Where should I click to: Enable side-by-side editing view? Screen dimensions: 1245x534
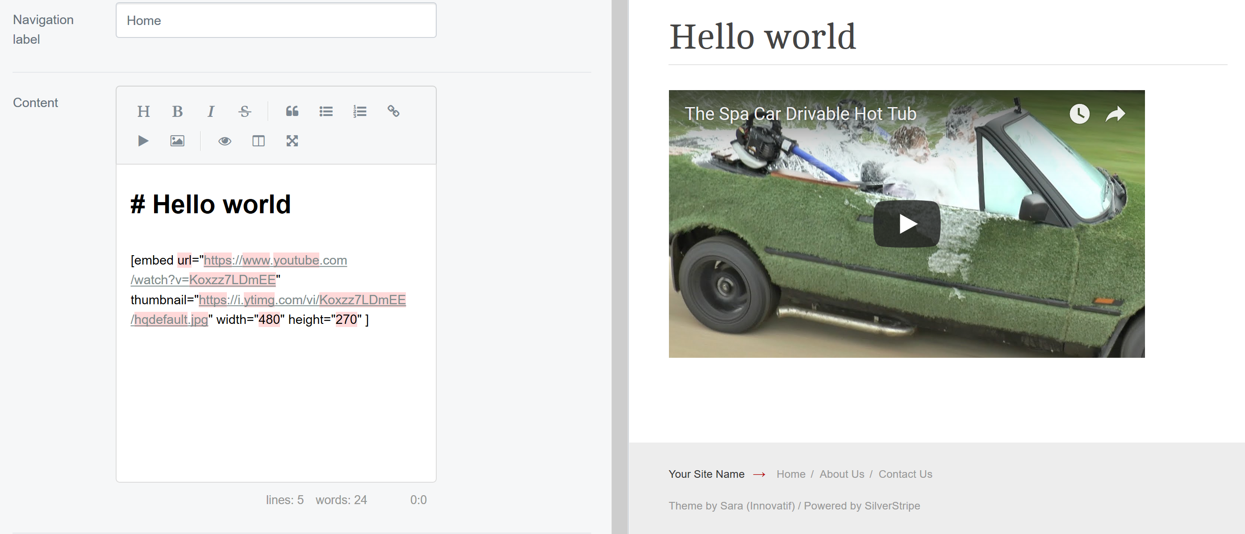258,141
